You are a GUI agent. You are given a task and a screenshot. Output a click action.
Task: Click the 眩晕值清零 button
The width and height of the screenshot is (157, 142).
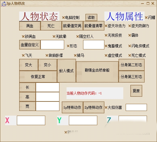(x=94, y=26)
